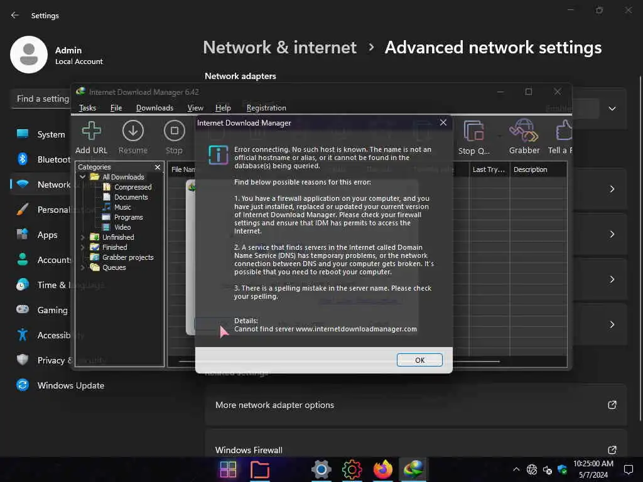
Task: Open More network adapter options
Action: [416, 405]
